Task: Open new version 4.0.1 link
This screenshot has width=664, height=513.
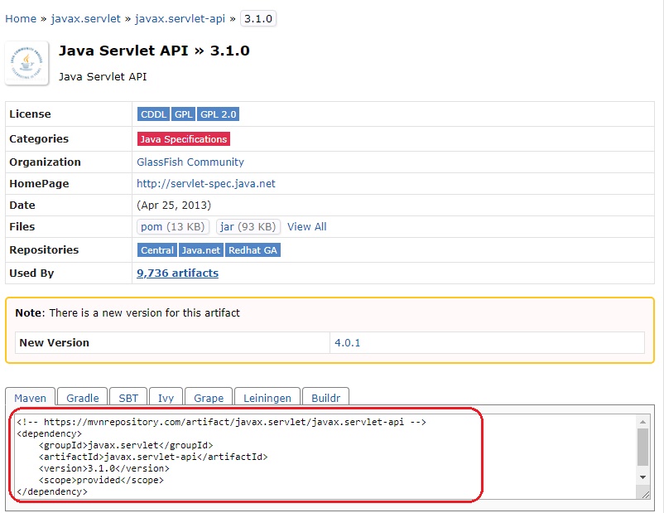Action: point(347,342)
